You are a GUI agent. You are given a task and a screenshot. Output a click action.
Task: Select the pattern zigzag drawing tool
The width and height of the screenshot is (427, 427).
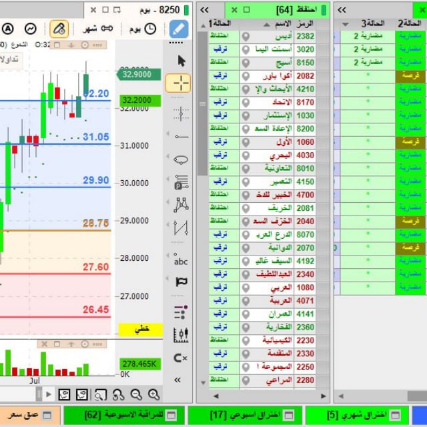(181, 205)
